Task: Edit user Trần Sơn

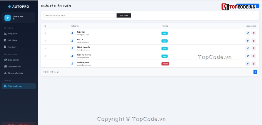Action: 248,33
